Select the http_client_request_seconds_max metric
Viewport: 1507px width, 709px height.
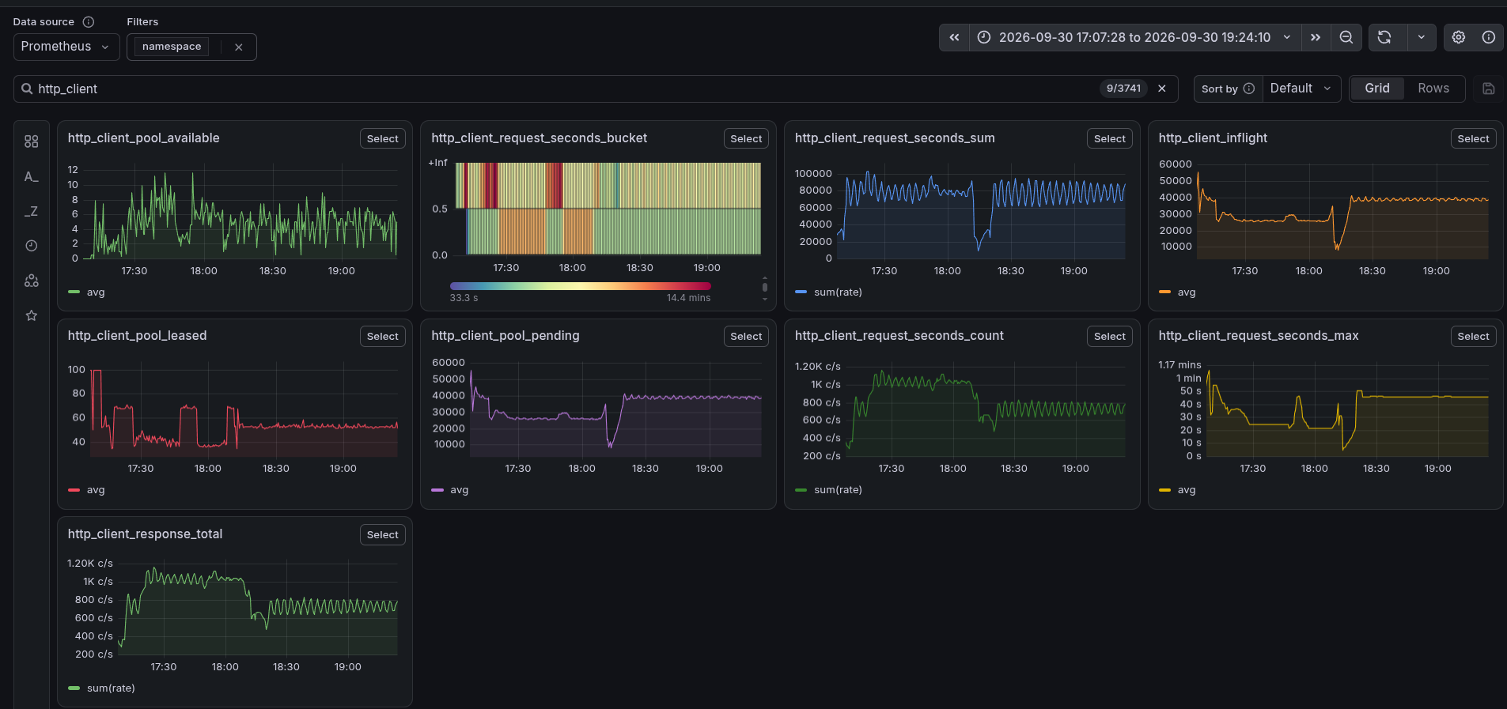pos(1473,337)
